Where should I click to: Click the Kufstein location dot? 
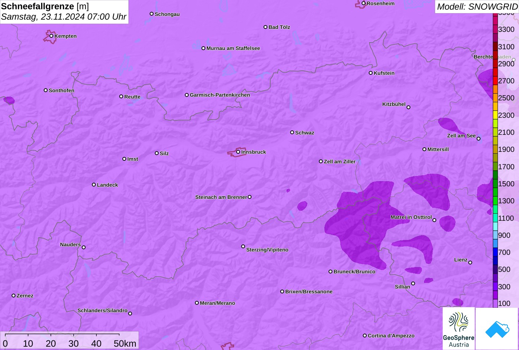(x=371, y=73)
